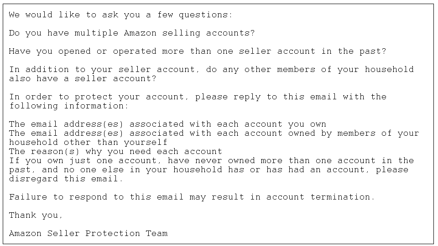This screenshot has width=438, height=246.
Task: Click the "Thank you," closing line
Action: click(x=36, y=215)
